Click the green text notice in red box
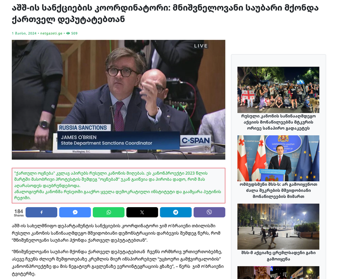The height and width of the screenshot is (279, 343). [x=118, y=186]
